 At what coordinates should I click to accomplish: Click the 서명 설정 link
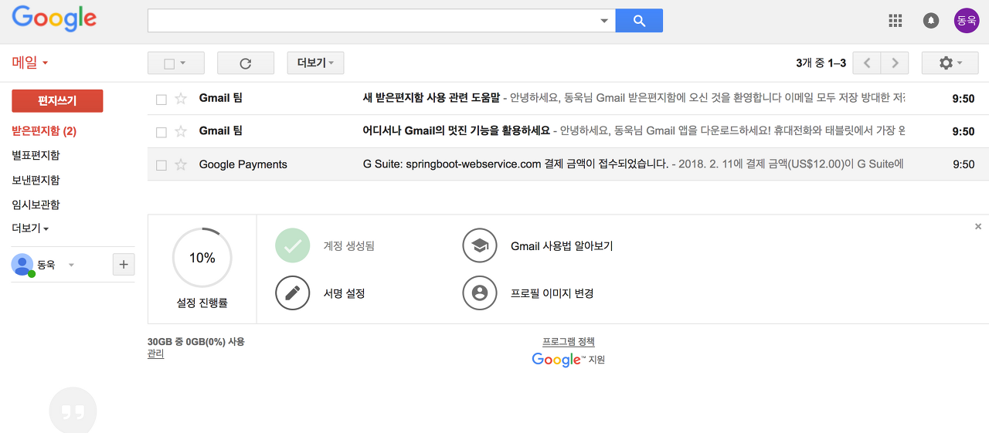click(x=344, y=293)
